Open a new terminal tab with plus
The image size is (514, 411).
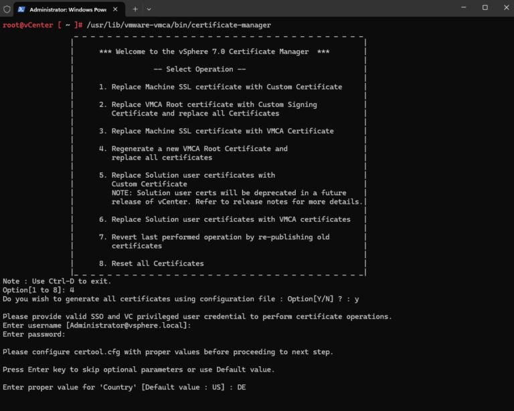135,9
